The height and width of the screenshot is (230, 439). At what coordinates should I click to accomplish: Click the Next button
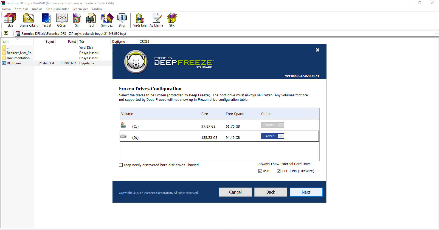(306, 192)
